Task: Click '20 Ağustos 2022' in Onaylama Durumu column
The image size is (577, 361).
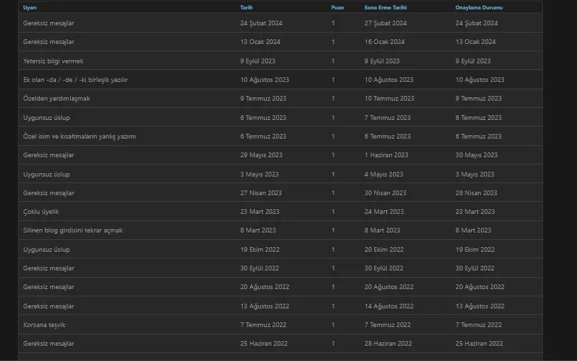Action: (480, 287)
